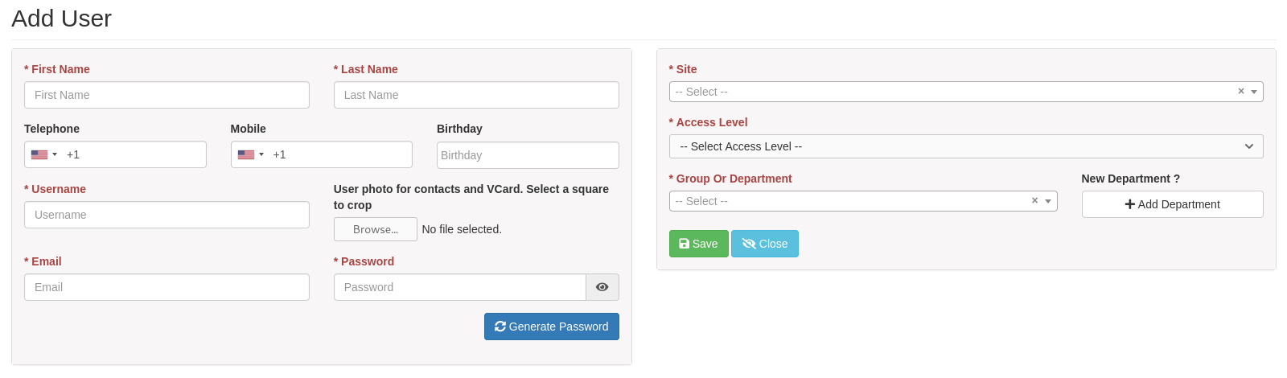
Task: Close the Add User form
Action: [765, 244]
